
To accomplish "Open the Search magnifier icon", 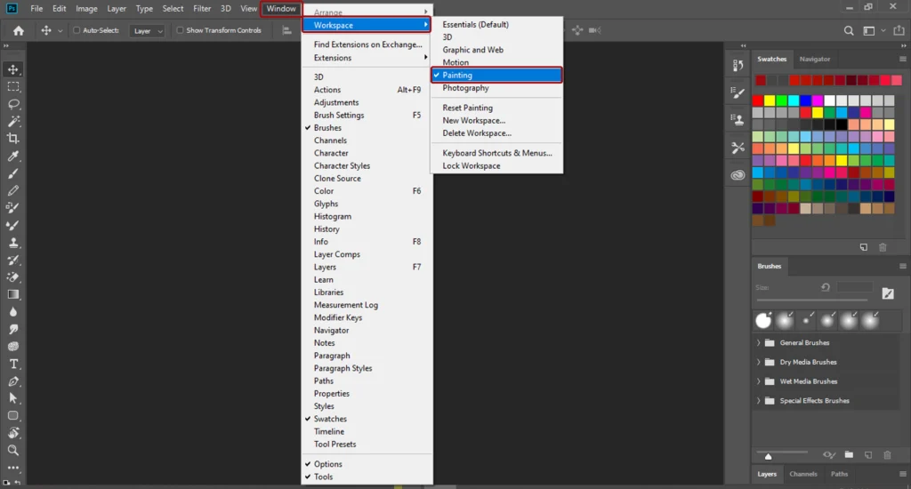I will (x=849, y=31).
